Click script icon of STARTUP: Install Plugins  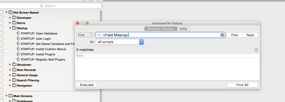pyautogui.click(x=18, y=54)
